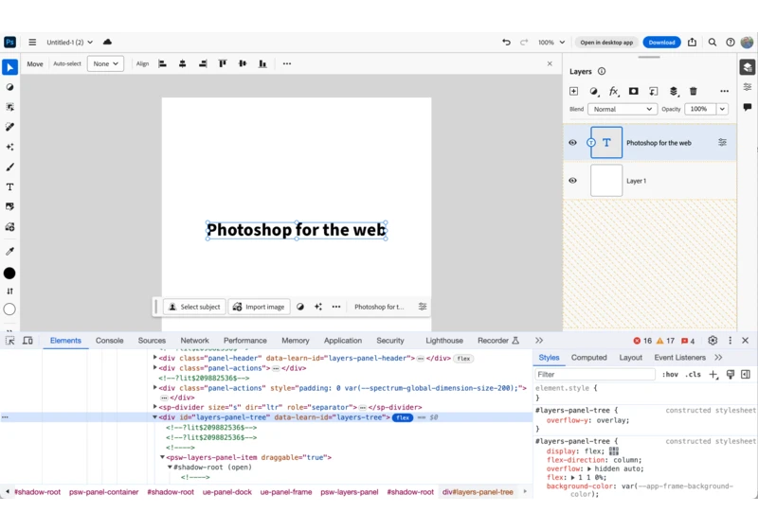Activate DevTools inspect element picker
The image size is (758, 530).
tap(9, 341)
